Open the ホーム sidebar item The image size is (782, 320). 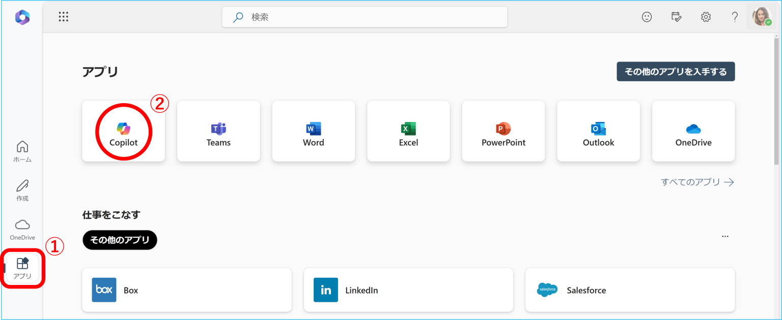coord(22,151)
